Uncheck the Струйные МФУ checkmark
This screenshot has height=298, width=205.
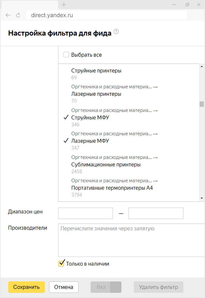pos(66,118)
